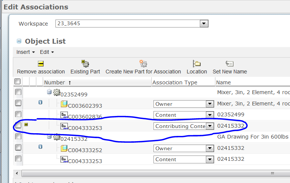This screenshot has height=183, width=290.
Task: Click the gear part icon for 02352499
Action: (57, 92)
